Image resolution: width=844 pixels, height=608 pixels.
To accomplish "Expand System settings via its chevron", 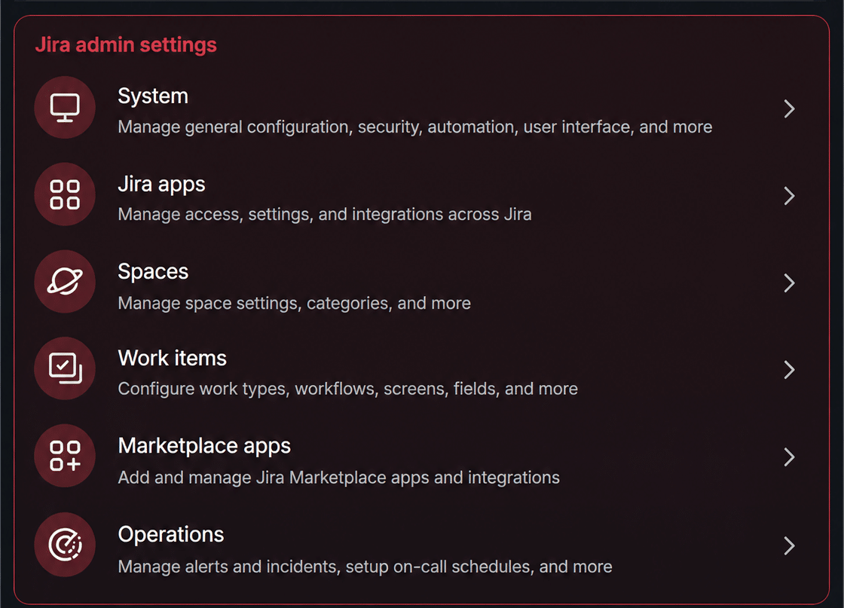I will (x=789, y=108).
